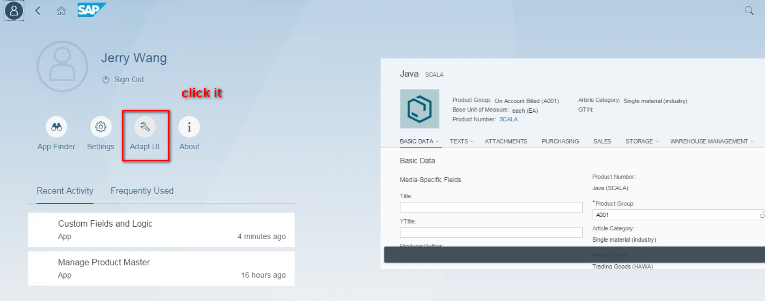Open Custom Fields and Logic recent item
The width and height of the screenshot is (765, 301).
point(161,230)
